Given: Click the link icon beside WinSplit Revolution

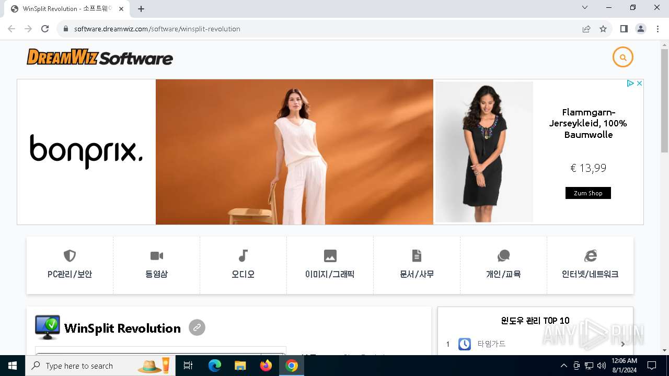Looking at the screenshot, I should pyautogui.click(x=197, y=327).
